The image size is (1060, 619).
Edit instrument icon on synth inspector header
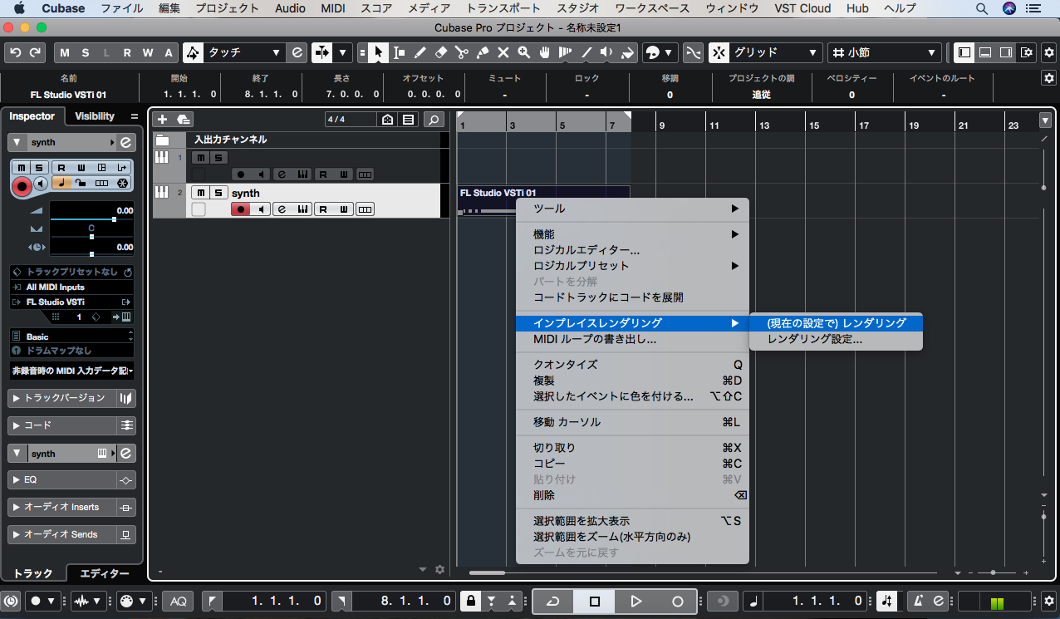coord(126,142)
